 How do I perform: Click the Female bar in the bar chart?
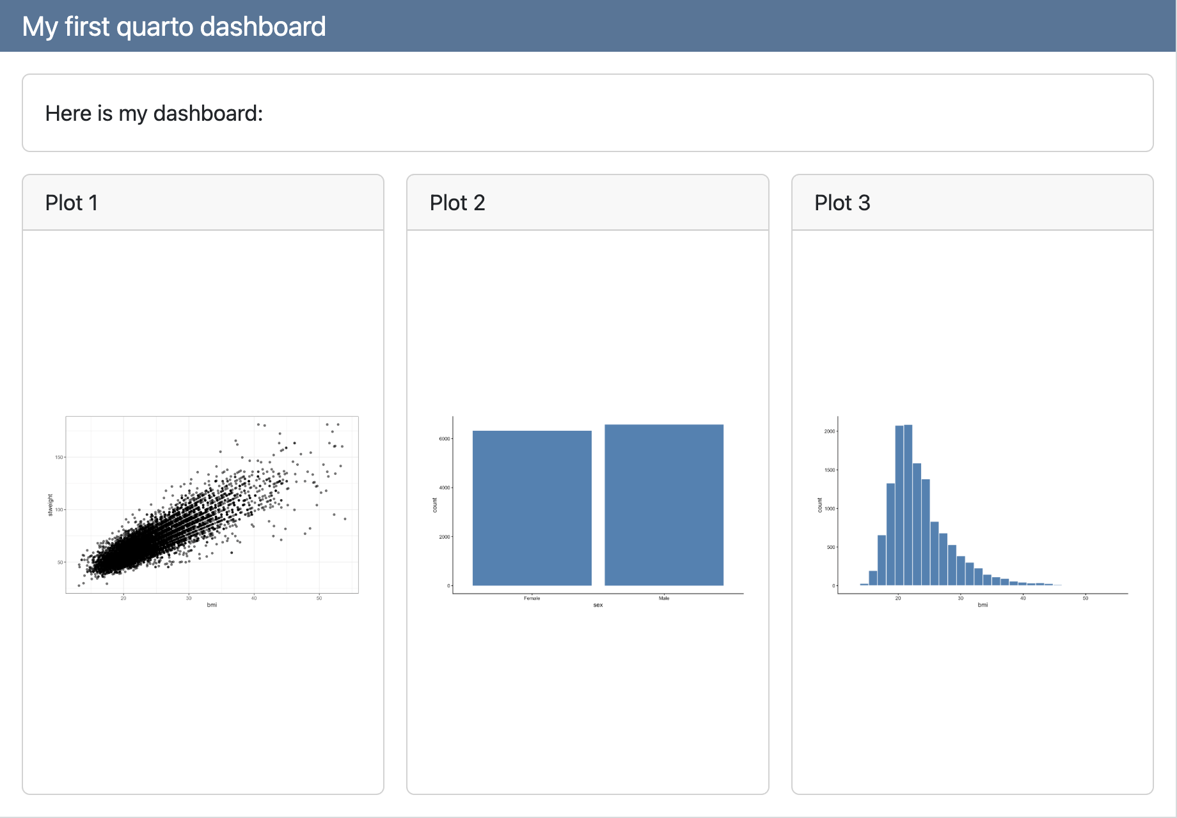click(x=532, y=508)
